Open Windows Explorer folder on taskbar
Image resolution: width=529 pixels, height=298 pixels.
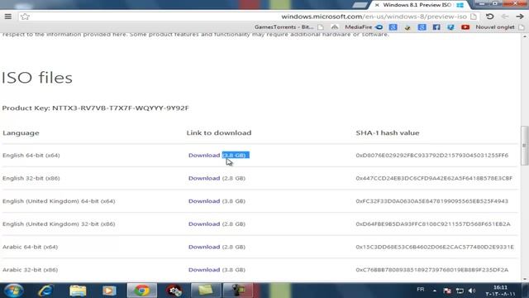coord(78,291)
